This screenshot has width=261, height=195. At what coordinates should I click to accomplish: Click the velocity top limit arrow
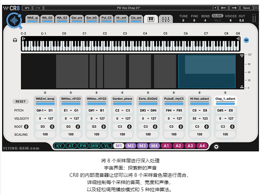coord(242,56)
